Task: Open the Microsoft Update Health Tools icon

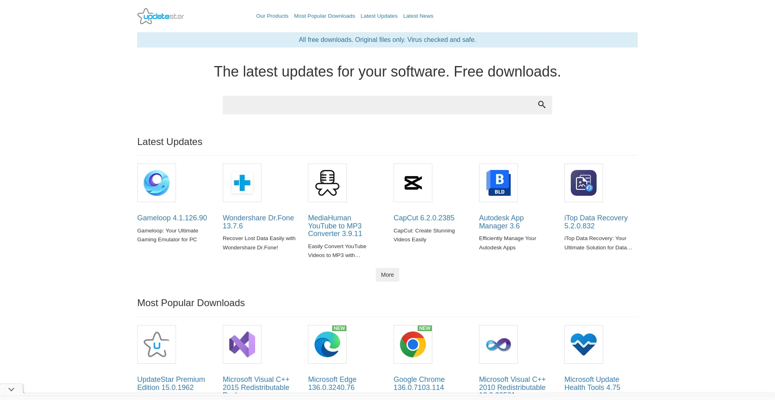Action: click(x=584, y=344)
